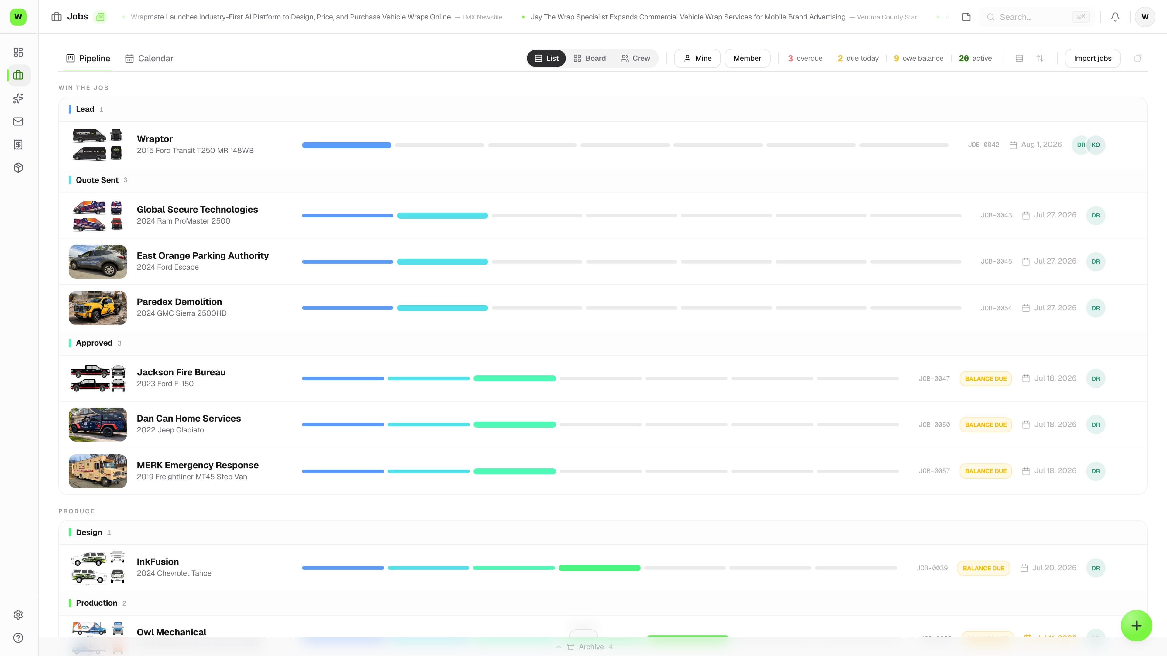
Task: Open the MERK step van thumbnail
Action: coord(97,471)
